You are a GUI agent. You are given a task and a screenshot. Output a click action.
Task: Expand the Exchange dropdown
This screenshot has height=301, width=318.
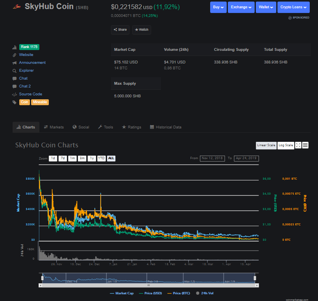pos(241,7)
